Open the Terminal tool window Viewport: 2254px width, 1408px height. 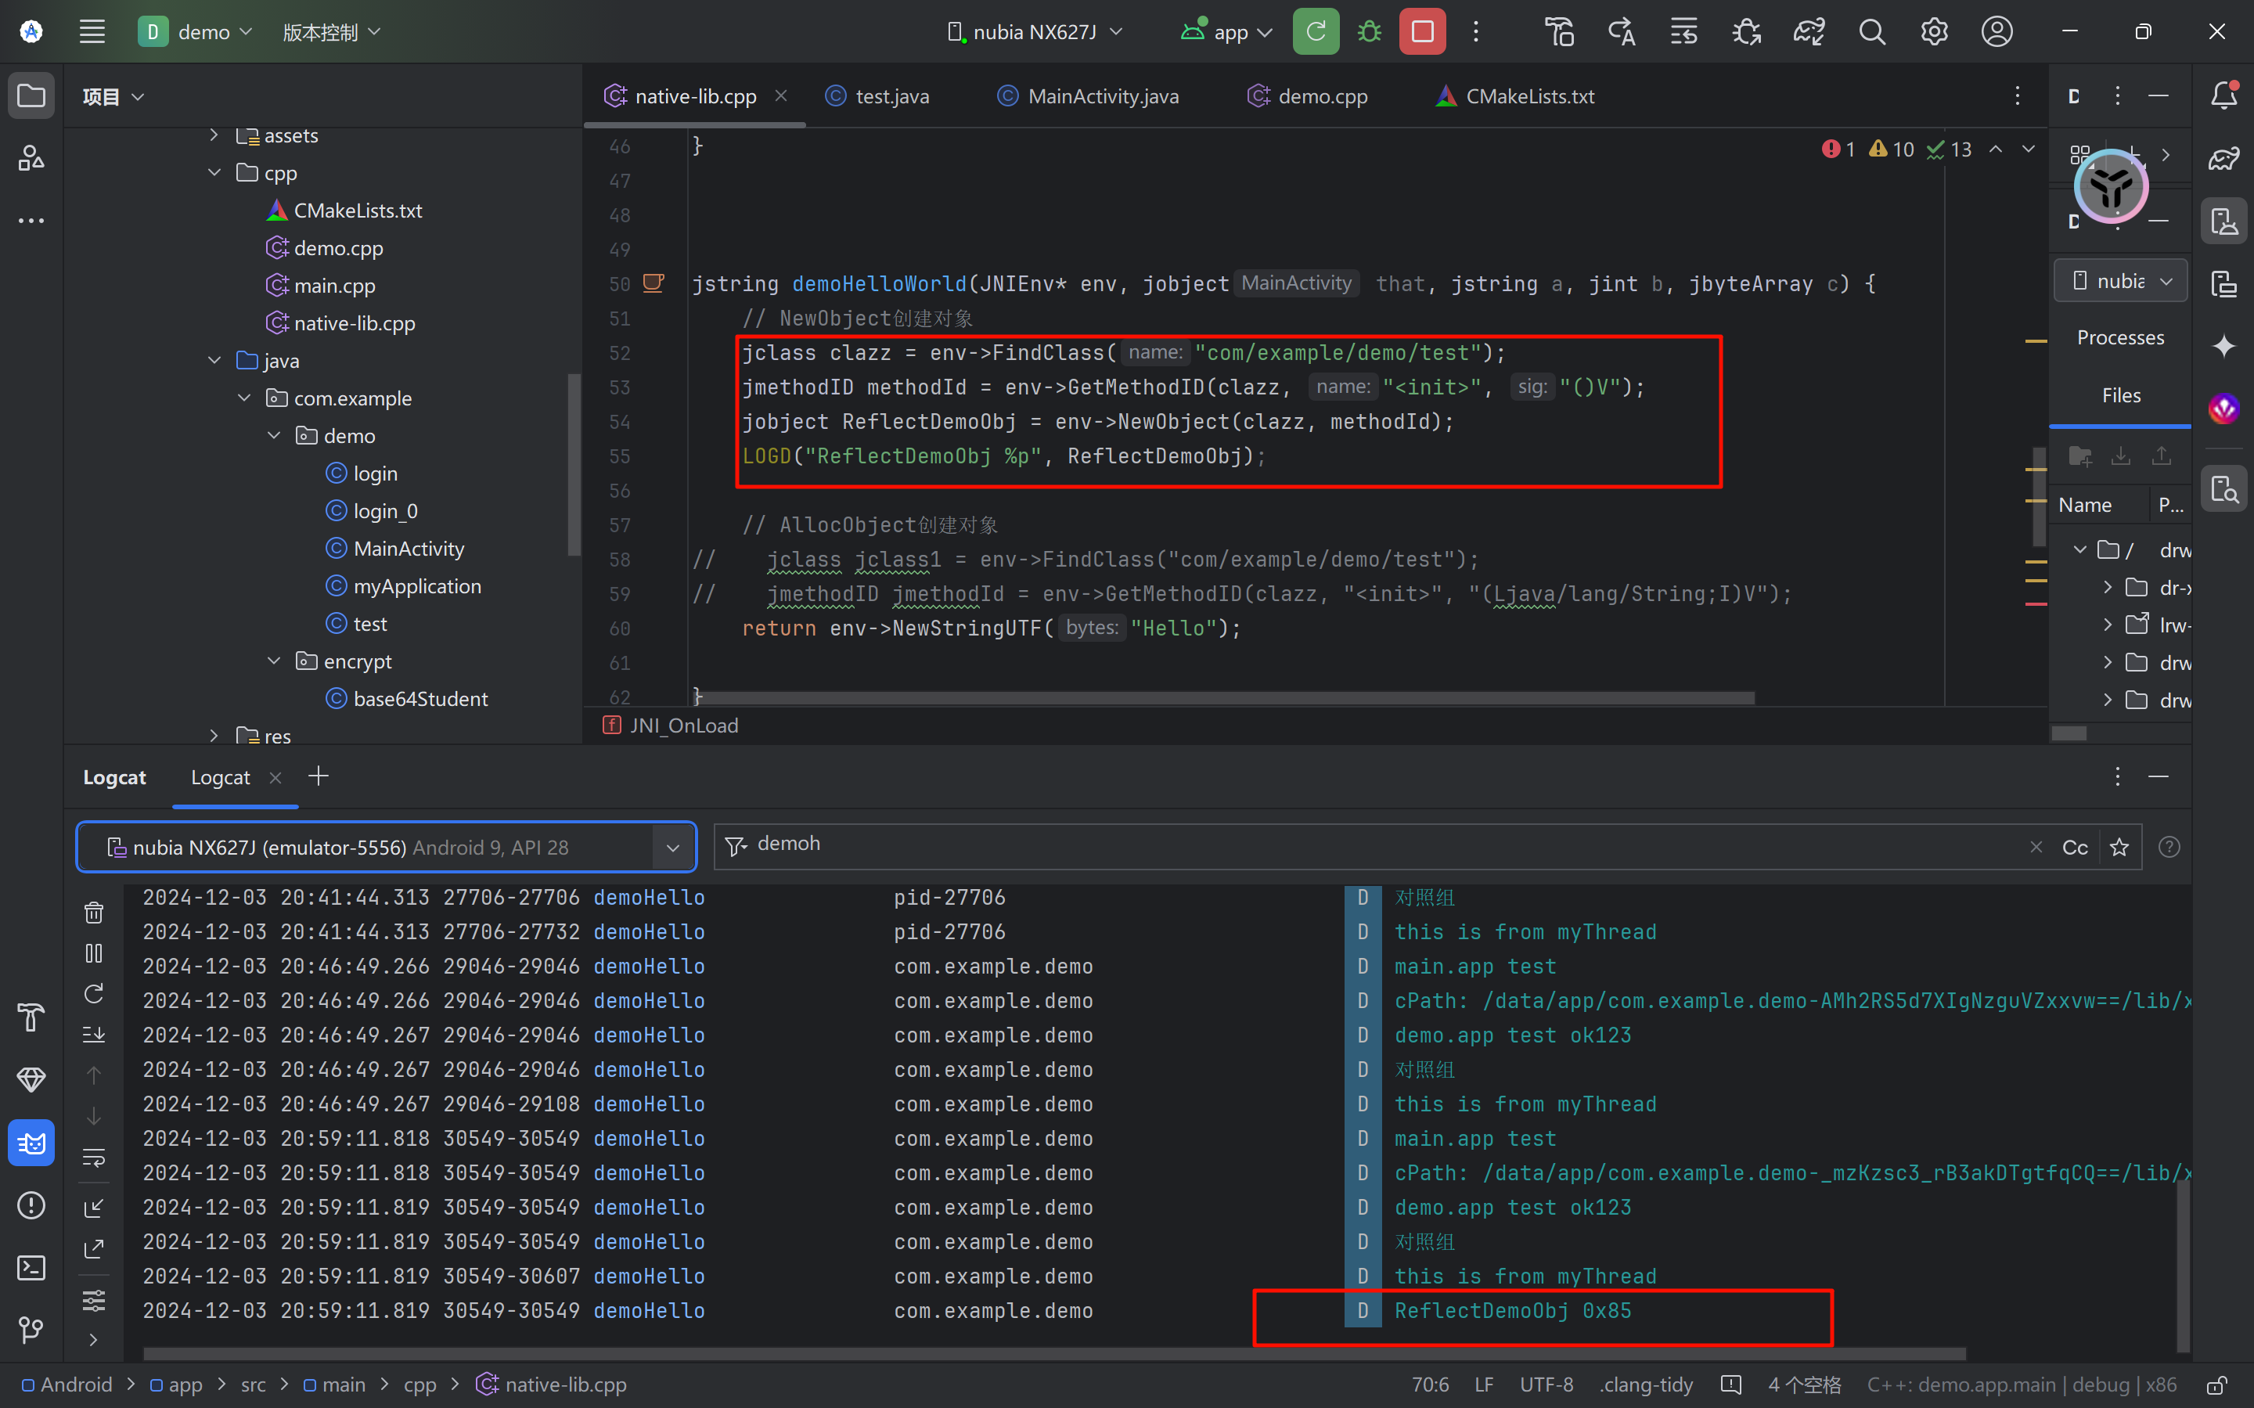(x=31, y=1267)
